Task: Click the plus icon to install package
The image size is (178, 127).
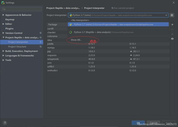Action: click(172, 25)
